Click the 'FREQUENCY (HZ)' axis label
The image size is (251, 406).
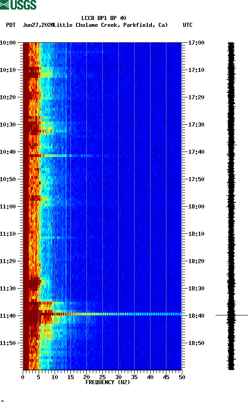click(108, 382)
